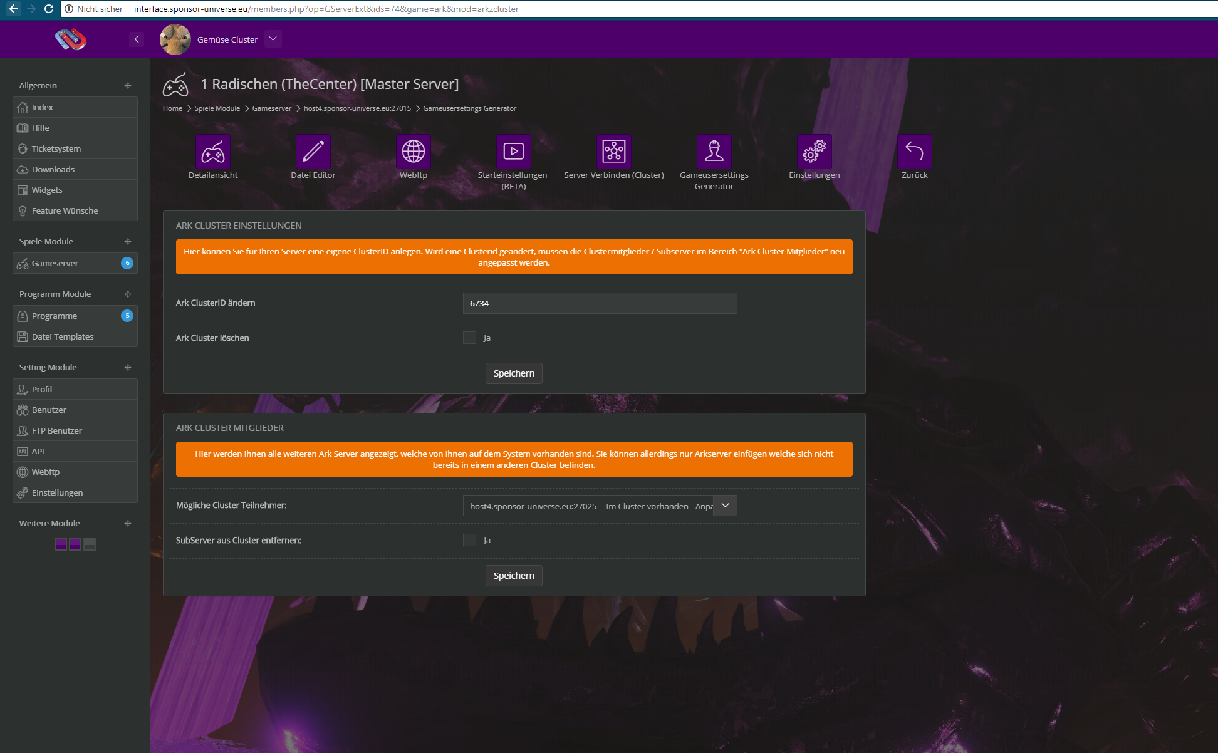This screenshot has width=1218, height=753.
Task: Click the browser address bar URL
Action: [326, 9]
